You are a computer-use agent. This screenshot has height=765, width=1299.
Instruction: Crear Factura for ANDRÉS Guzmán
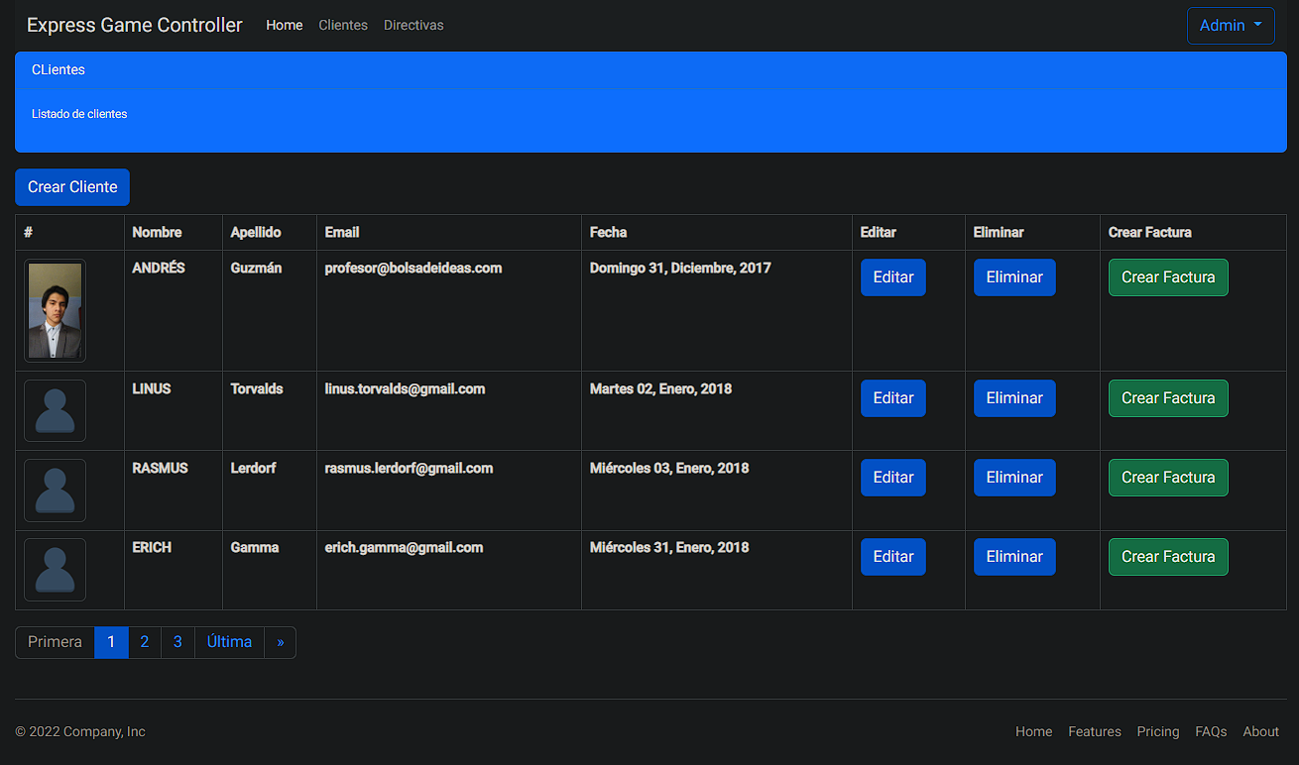point(1168,277)
